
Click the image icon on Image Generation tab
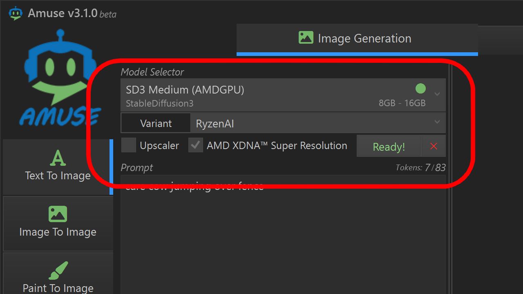pos(306,38)
